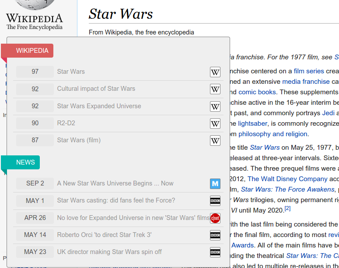Click BBC icon beside Star Wars casting article
The image size is (339, 268).
click(x=215, y=201)
